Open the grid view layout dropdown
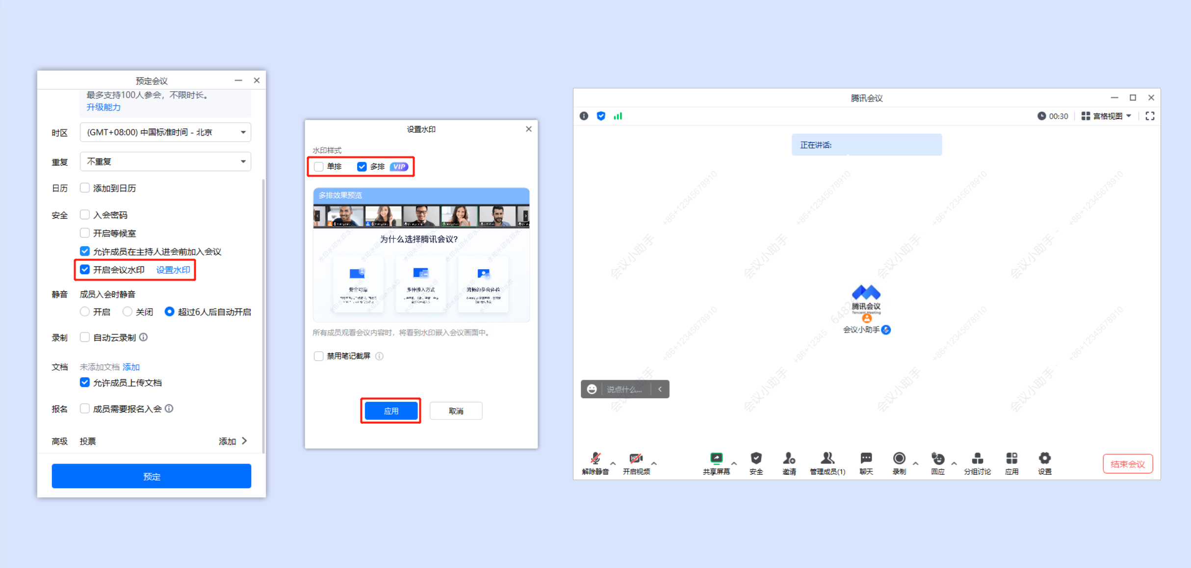The width and height of the screenshot is (1191, 568). [1106, 116]
